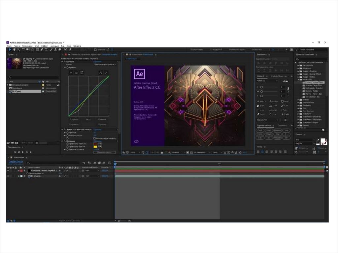Toggle the Привязка snapping checkbox in toolbar

click(x=95, y=50)
